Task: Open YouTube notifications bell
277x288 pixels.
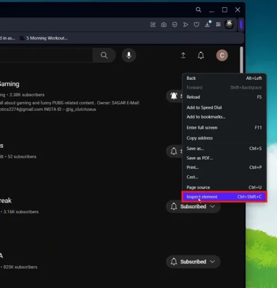Action: click(x=201, y=55)
